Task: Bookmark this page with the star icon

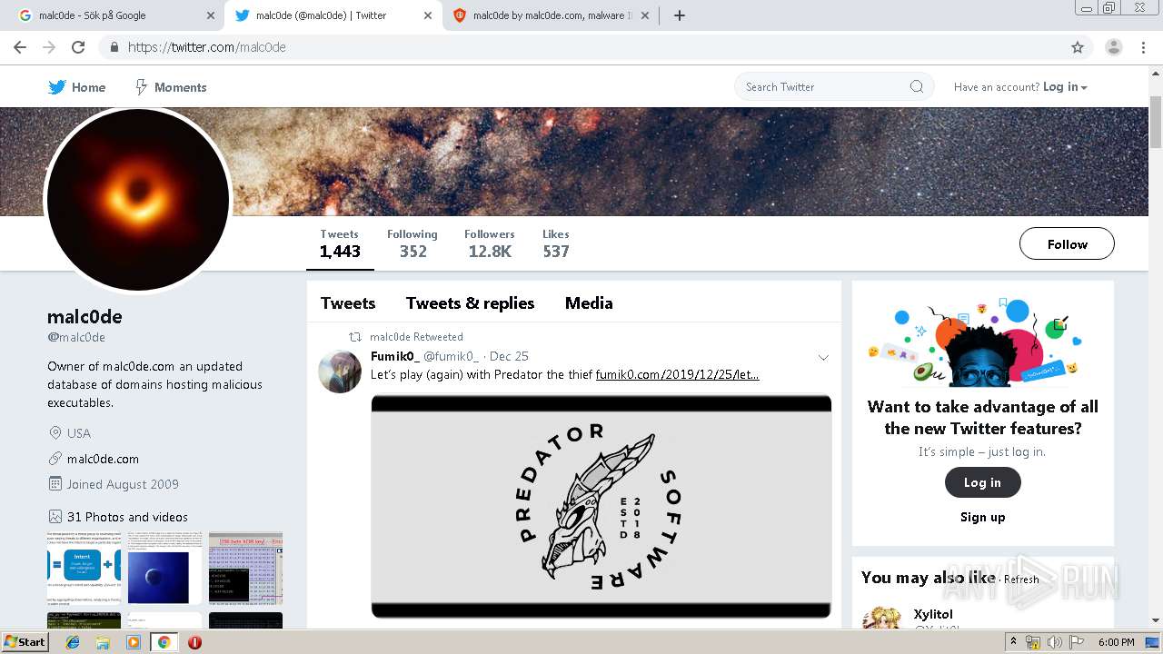Action: 1078,47
